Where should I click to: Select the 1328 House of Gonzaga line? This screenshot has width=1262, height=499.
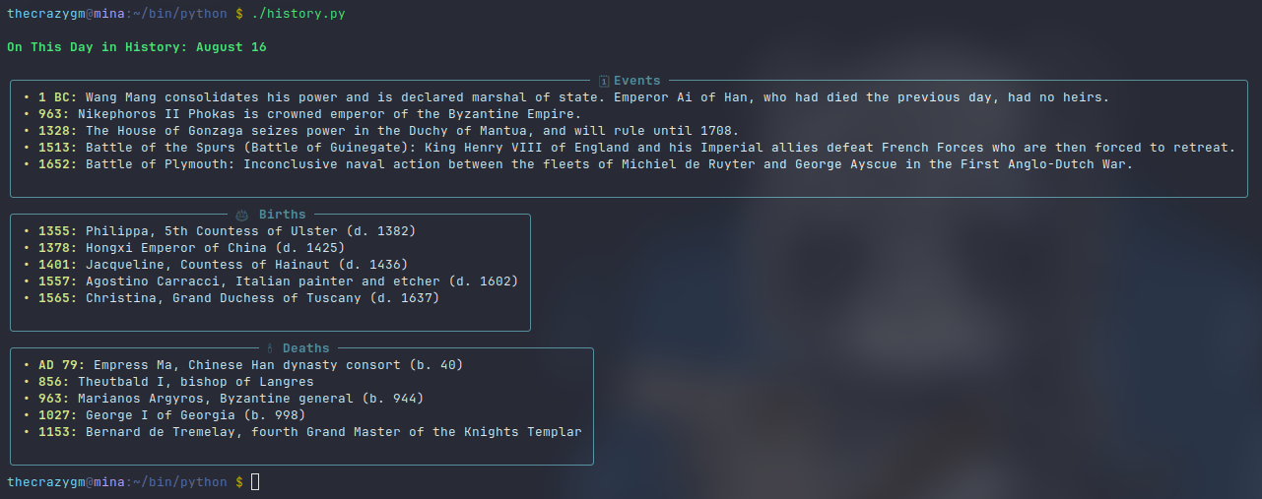pyautogui.click(x=381, y=131)
